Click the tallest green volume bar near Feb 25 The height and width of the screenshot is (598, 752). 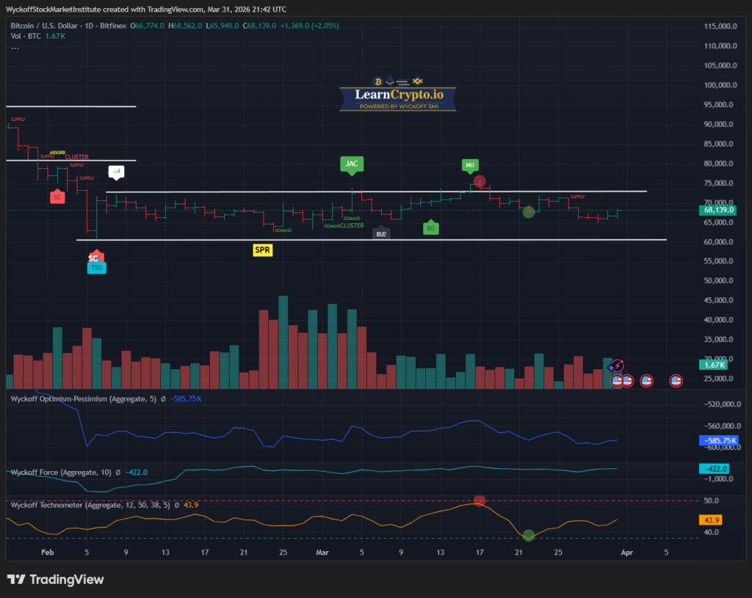(283, 342)
